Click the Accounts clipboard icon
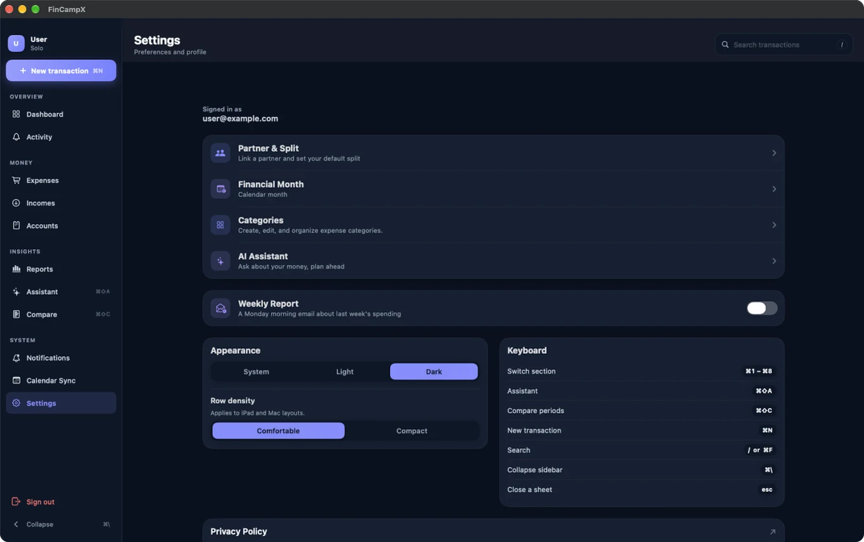 [17, 226]
